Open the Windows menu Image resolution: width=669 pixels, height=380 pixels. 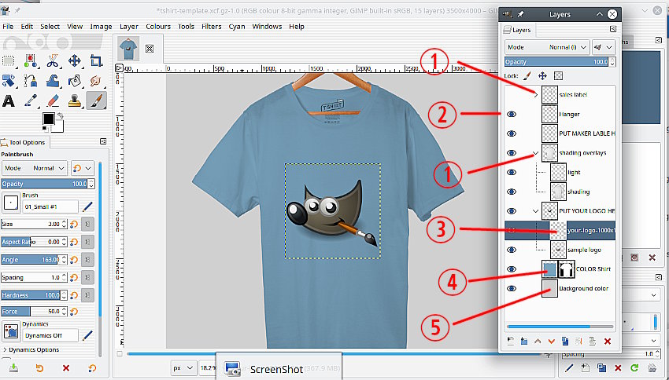pos(267,27)
